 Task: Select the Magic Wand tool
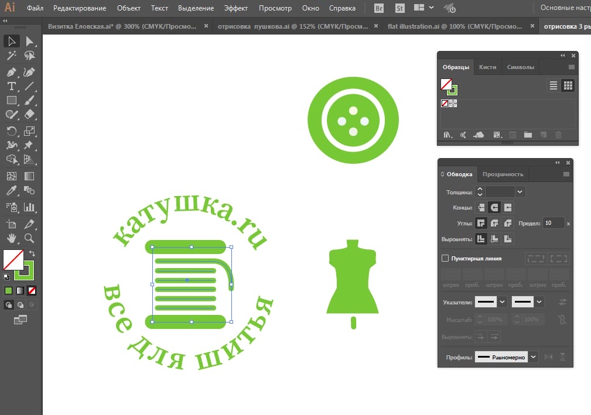(x=11, y=56)
